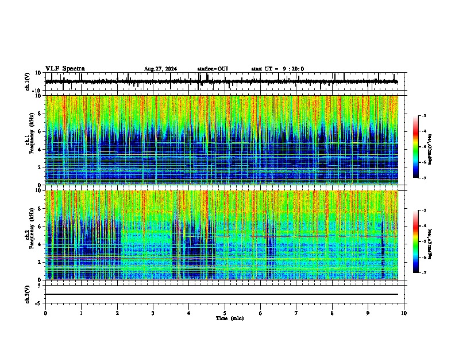Screen dimensions: 455x351
Task: Click the flat ch.3 voltage trace line
Action: pos(222,294)
